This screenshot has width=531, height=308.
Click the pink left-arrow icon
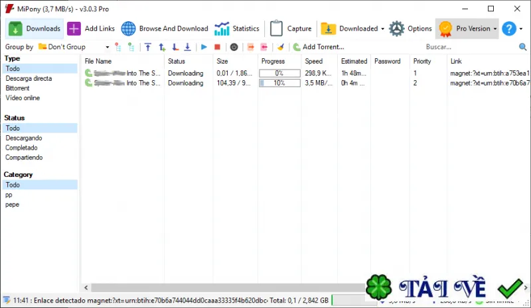pos(264,47)
